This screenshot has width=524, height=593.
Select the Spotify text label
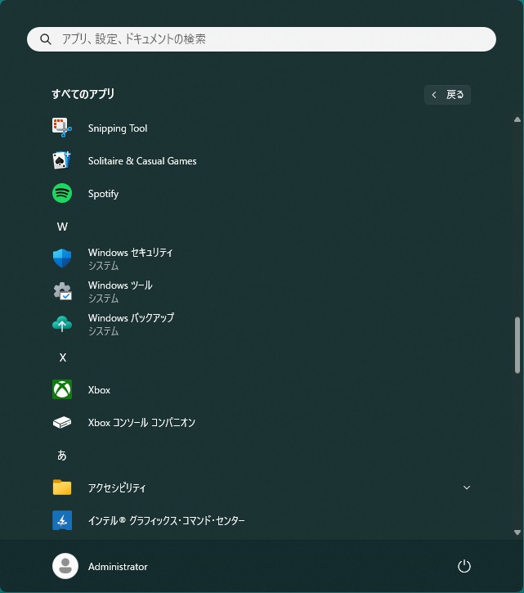(x=103, y=194)
